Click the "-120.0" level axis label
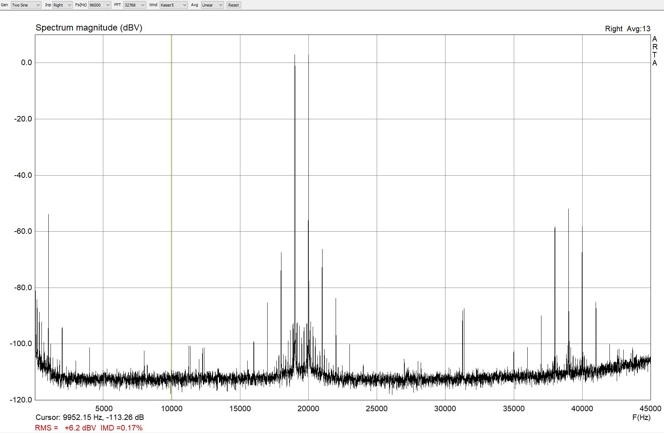Viewport: 664px width, 433px height. (21, 400)
